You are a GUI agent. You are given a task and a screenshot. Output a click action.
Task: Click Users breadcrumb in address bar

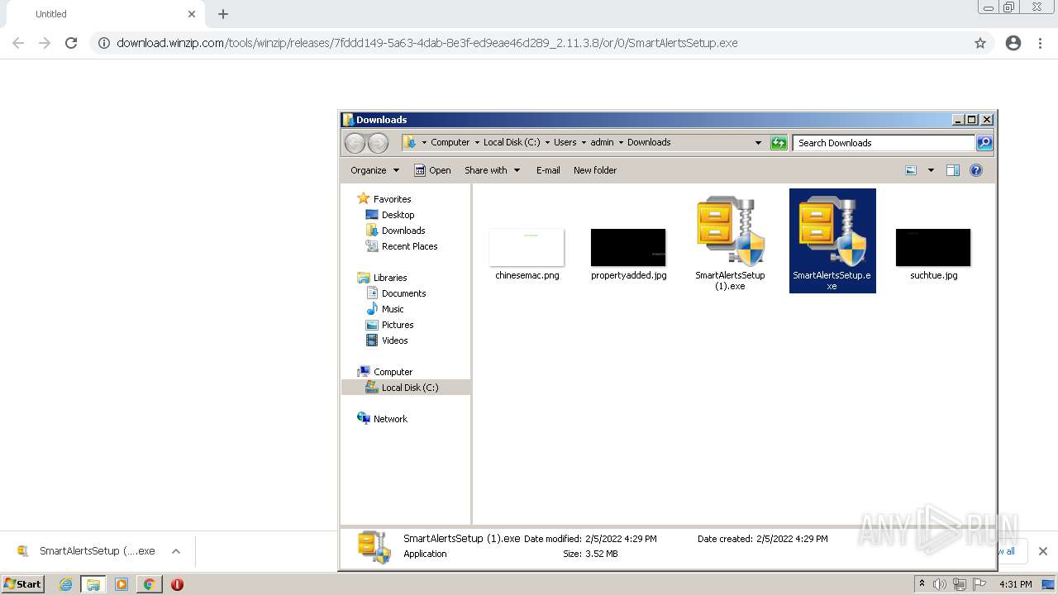(x=565, y=142)
